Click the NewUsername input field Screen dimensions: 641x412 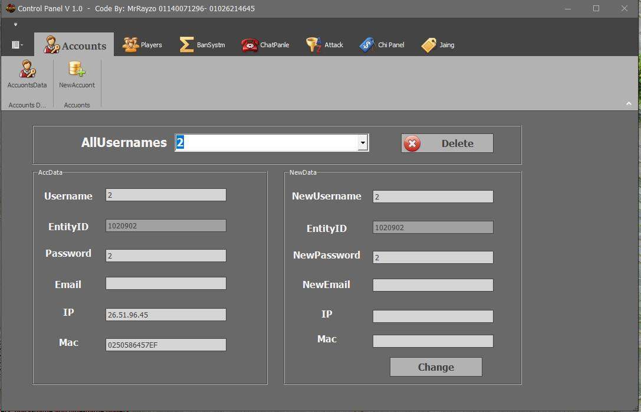click(433, 197)
